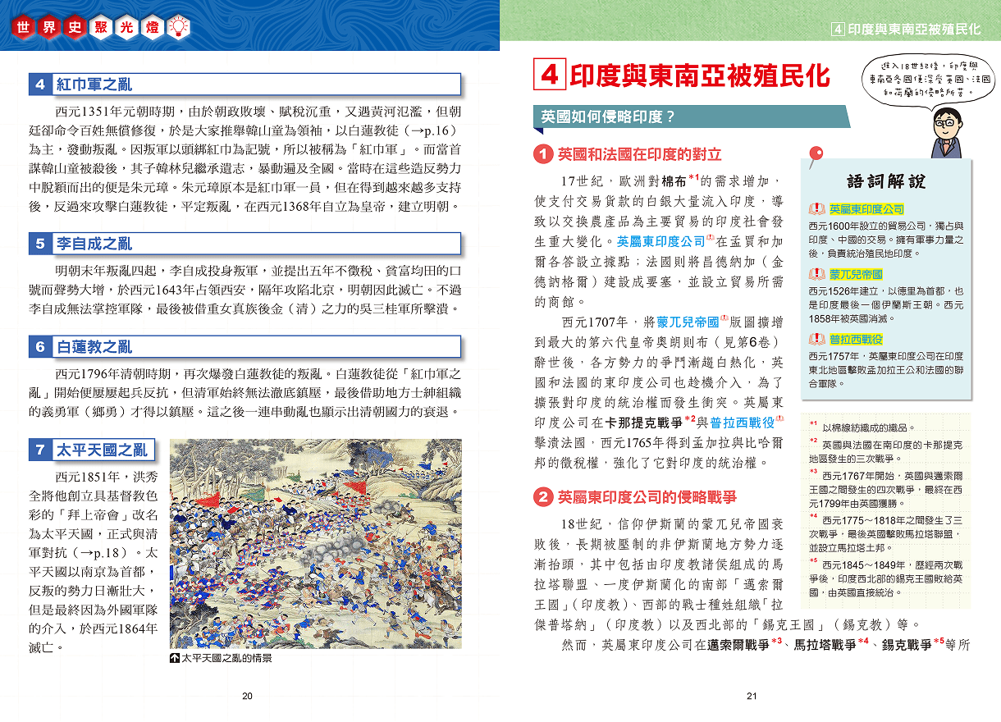Click blue term 普拉西戰役 in the body paragraph
This screenshot has width=1001, height=722.
(742, 423)
